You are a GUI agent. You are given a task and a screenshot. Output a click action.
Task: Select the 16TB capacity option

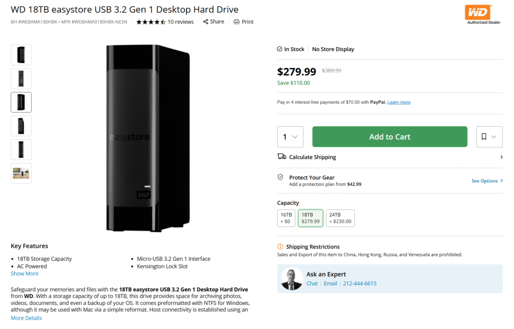click(286, 218)
